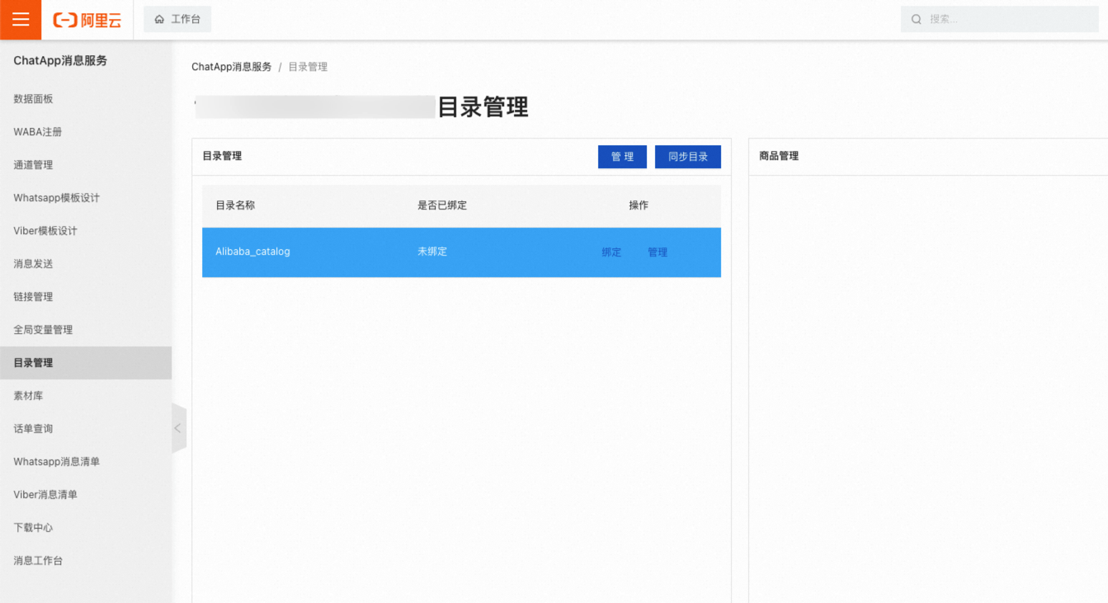Image resolution: width=1108 pixels, height=603 pixels.
Task: Click the 管理 button in panel header
Action: pyautogui.click(x=621, y=157)
